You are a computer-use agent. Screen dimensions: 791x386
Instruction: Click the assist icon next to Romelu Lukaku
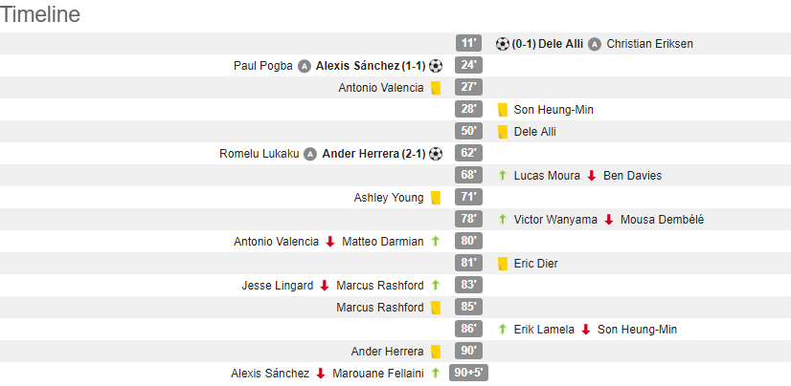click(x=310, y=154)
